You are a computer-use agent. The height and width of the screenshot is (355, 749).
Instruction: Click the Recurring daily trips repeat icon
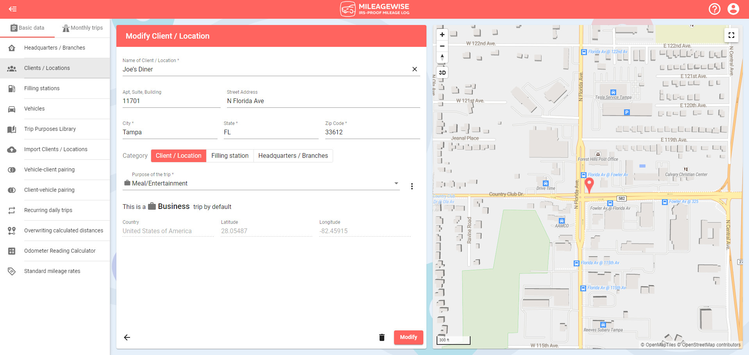[12, 211]
